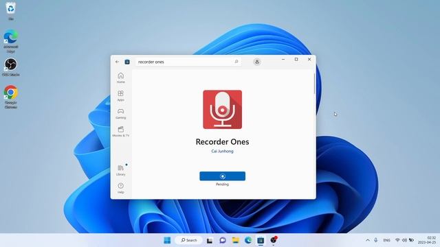Click the Store window vertical scrollbar
Viewport: 440px width, 247px height.
pos(314,84)
